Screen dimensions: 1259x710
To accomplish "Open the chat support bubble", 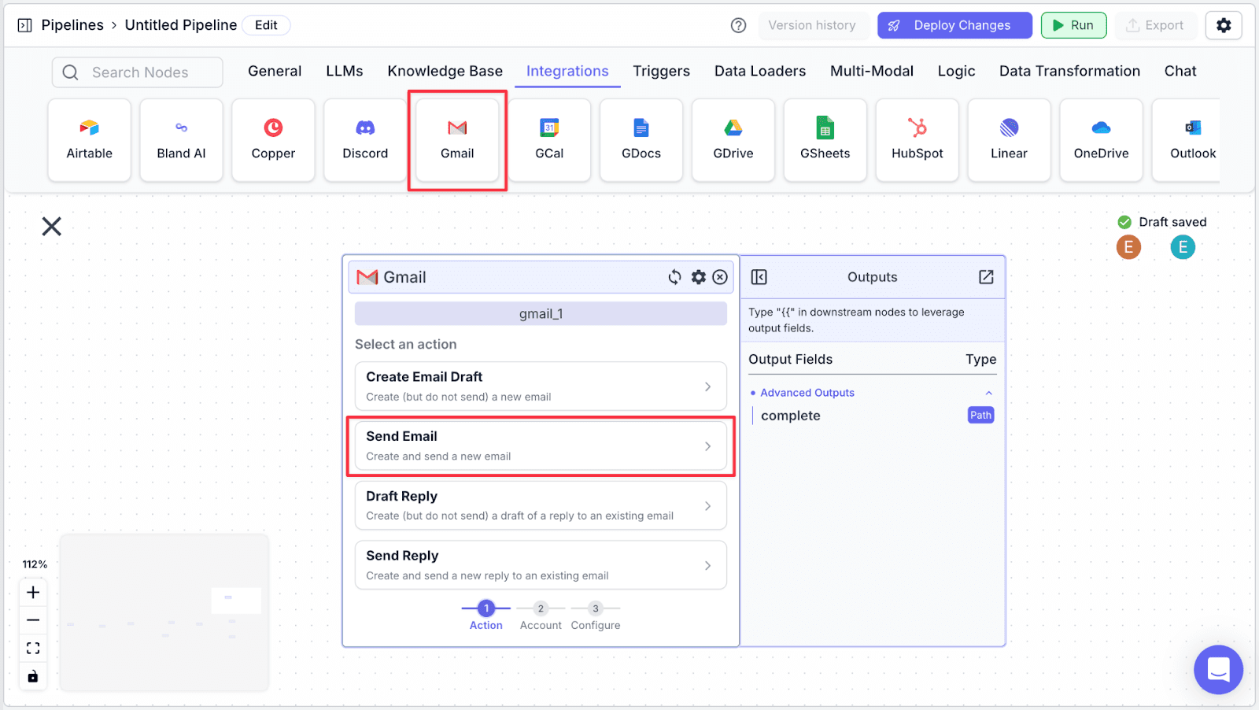I will point(1218,670).
